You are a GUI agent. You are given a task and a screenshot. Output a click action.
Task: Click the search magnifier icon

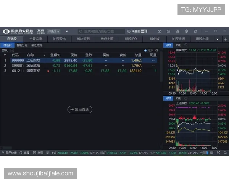click(81, 31)
